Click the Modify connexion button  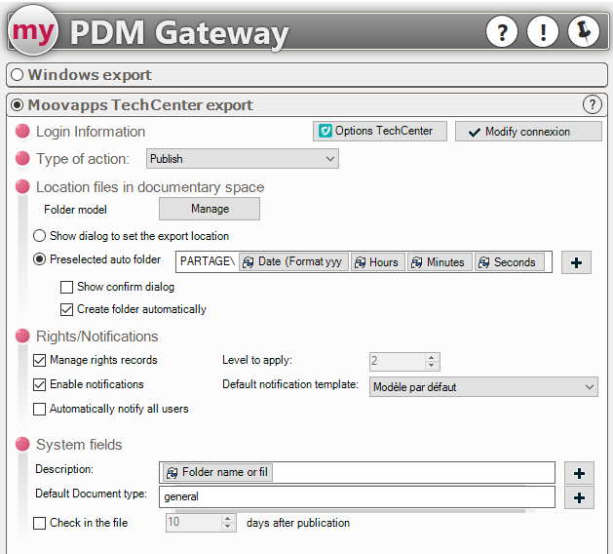tap(528, 132)
